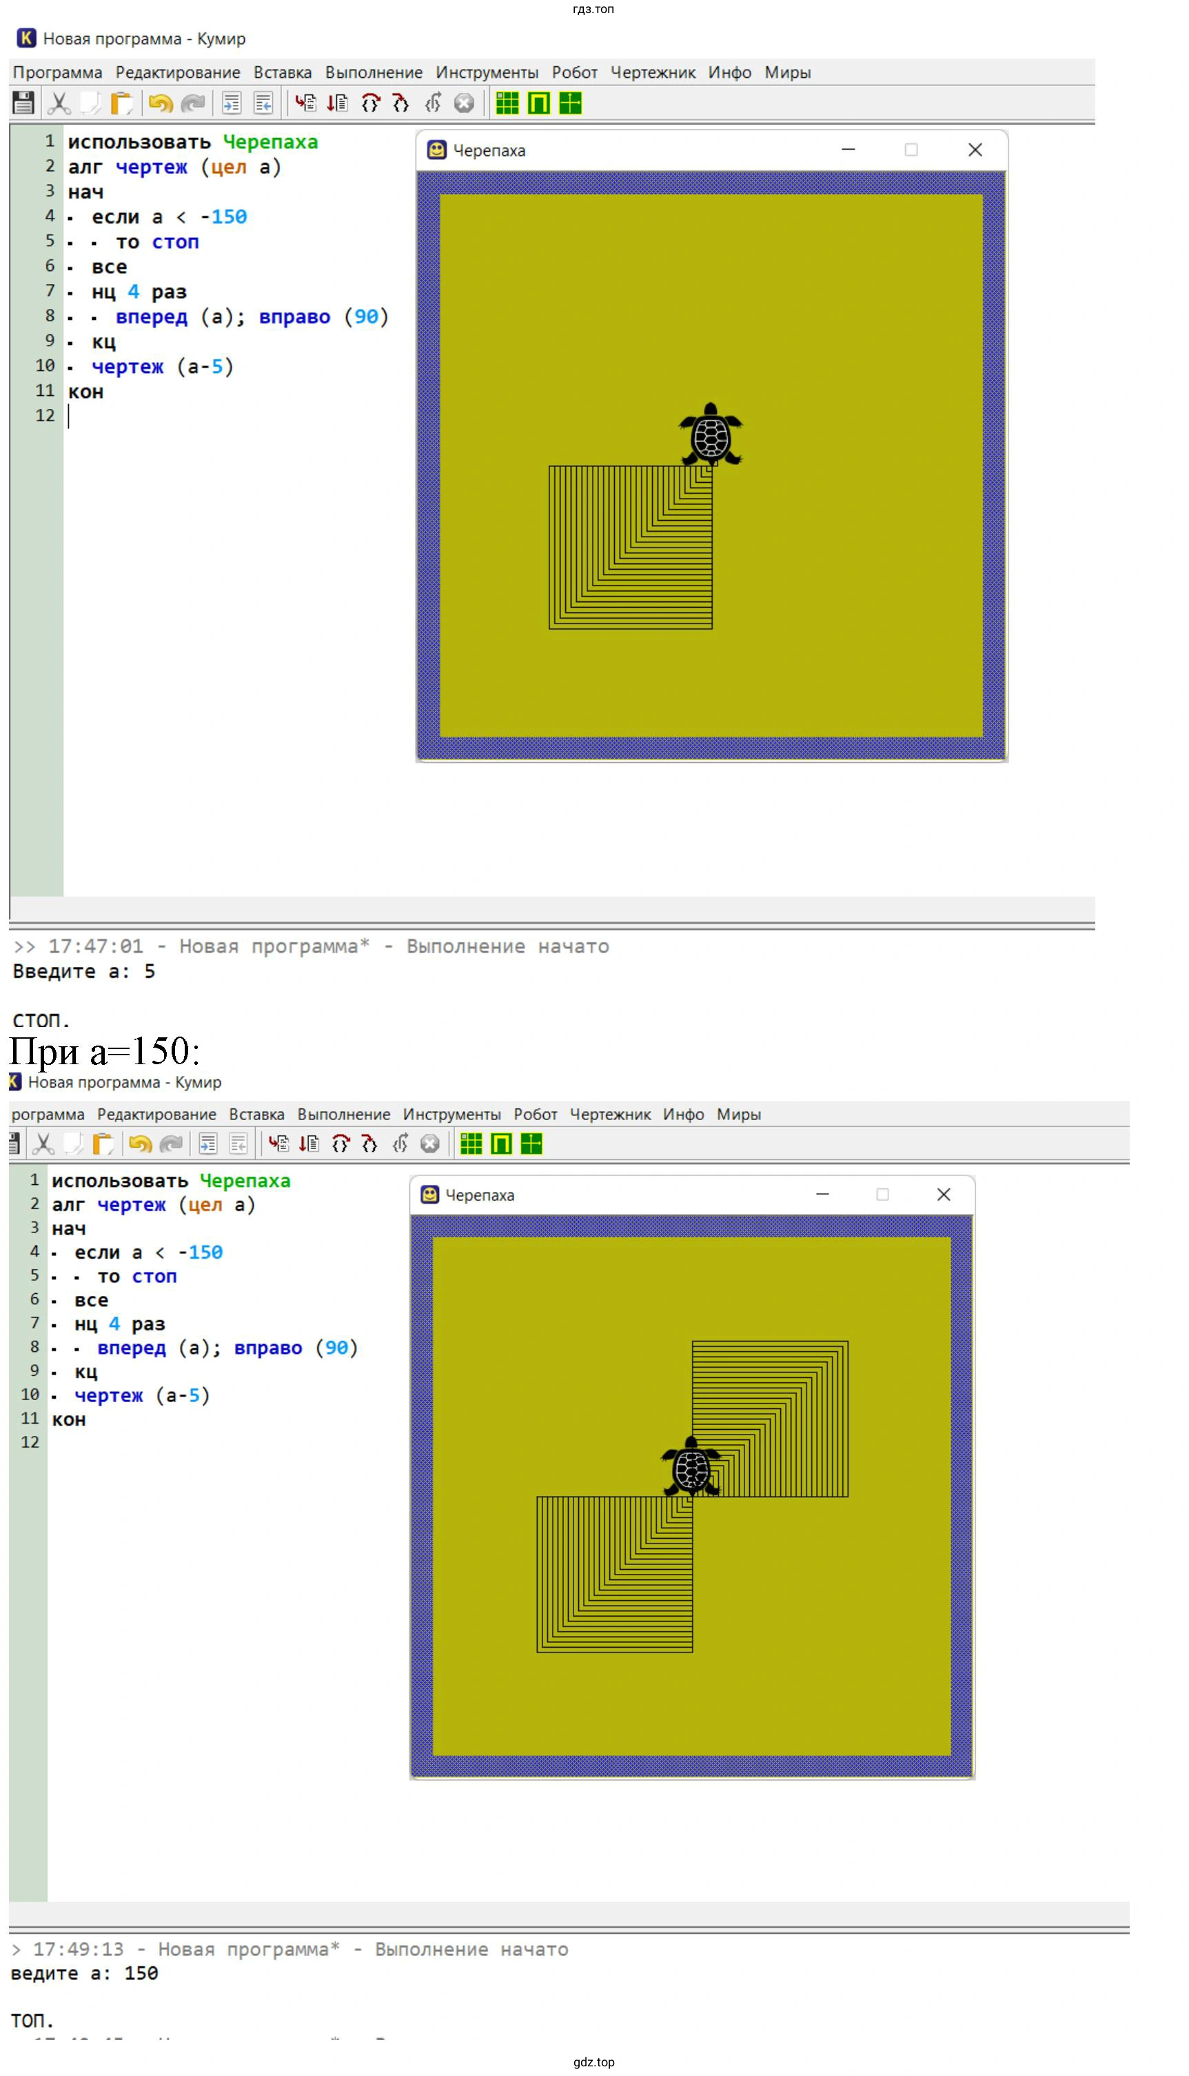1189x2076 pixels.
Task: Open the Выполнение menu in the upper window
Action: coord(373,72)
